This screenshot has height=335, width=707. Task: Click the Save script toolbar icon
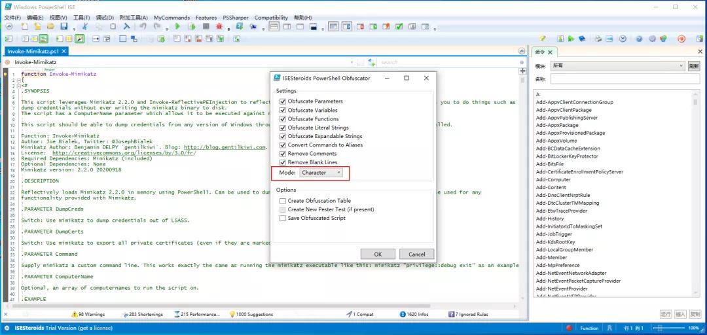[64, 27]
